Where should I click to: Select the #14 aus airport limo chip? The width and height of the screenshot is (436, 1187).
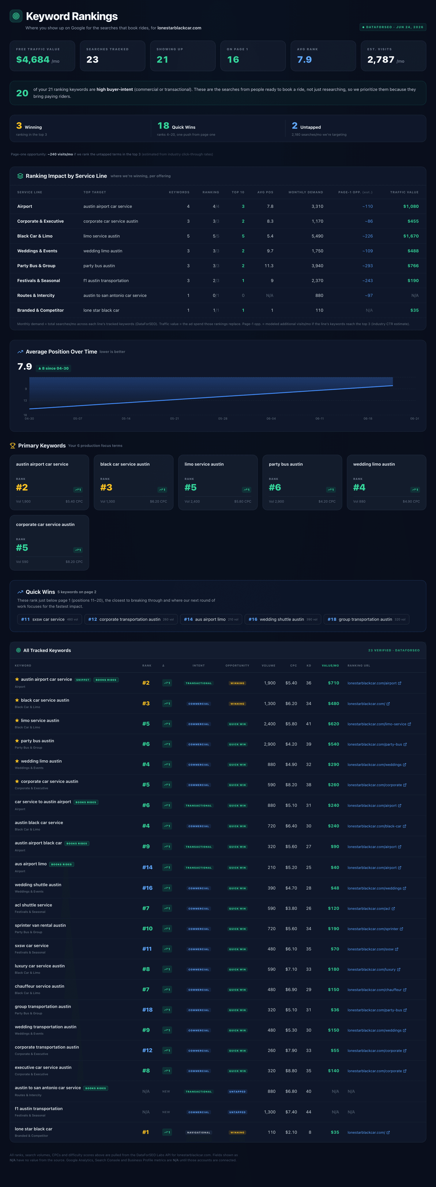coord(211,619)
